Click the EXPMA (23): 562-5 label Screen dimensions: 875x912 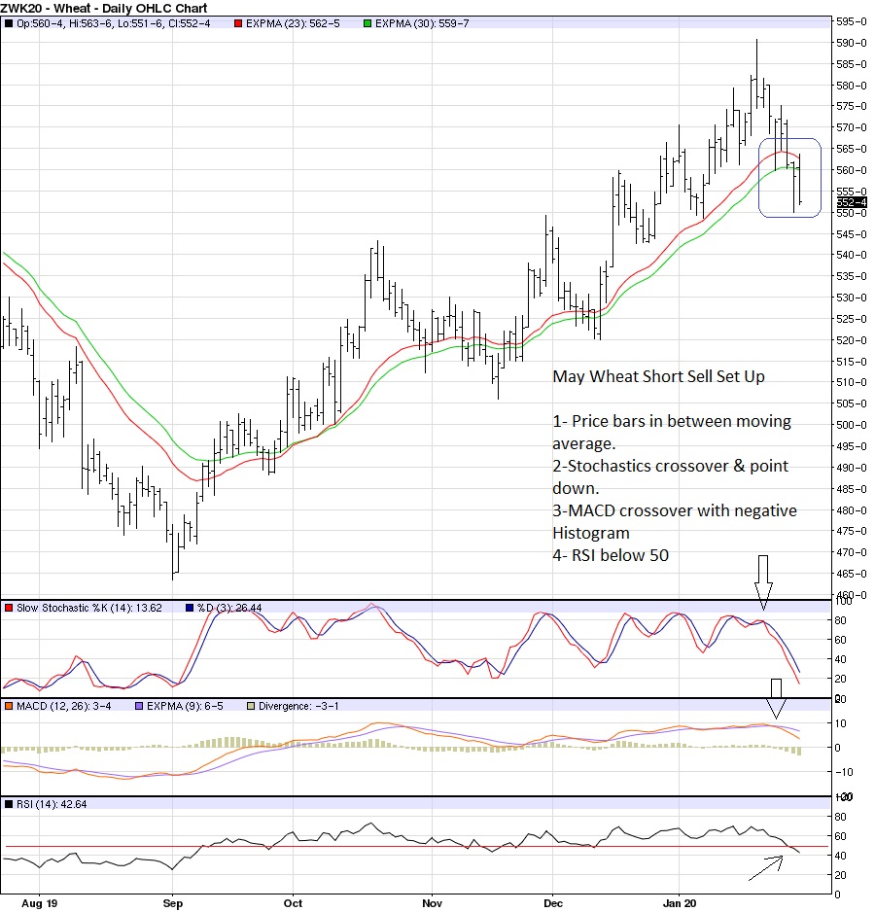tap(293, 24)
